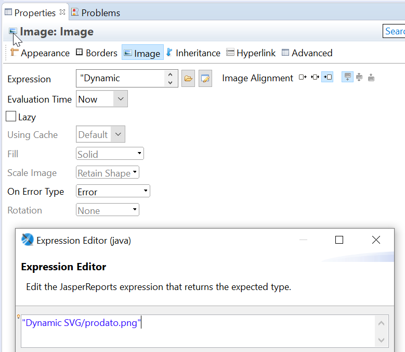
Task: Set image vertical alignment to bottom
Action: click(371, 78)
